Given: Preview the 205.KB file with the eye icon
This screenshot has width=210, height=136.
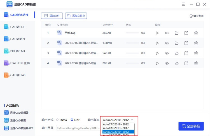Looking at the screenshot, I should click(167, 63).
